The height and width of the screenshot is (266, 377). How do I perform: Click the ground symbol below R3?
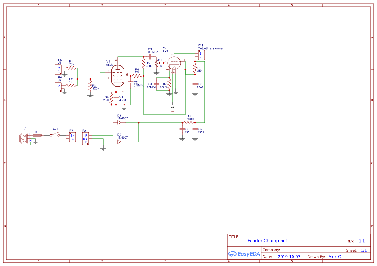pyautogui.click(x=90, y=96)
